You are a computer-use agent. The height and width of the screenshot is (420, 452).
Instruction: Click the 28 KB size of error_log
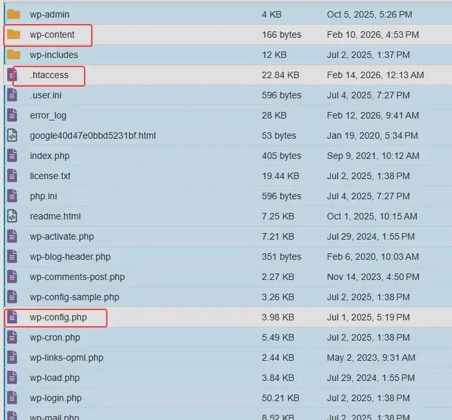click(x=274, y=115)
